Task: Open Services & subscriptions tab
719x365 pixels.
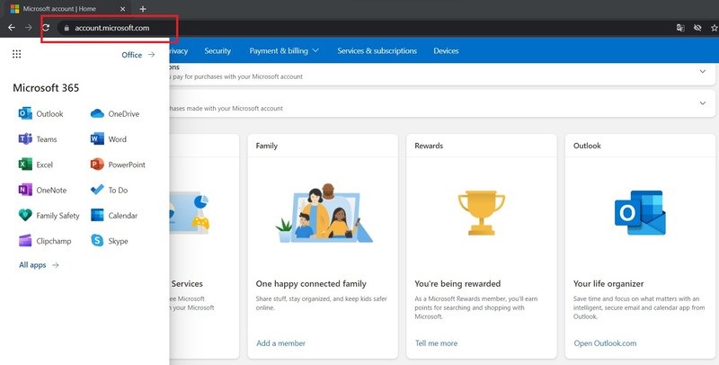Action: [x=377, y=51]
